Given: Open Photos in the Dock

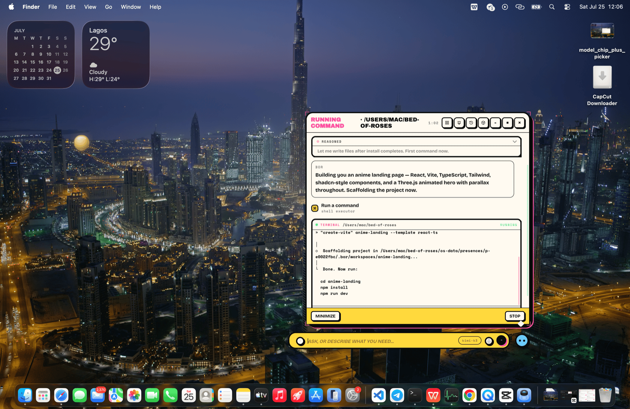Looking at the screenshot, I should pos(134,395).
